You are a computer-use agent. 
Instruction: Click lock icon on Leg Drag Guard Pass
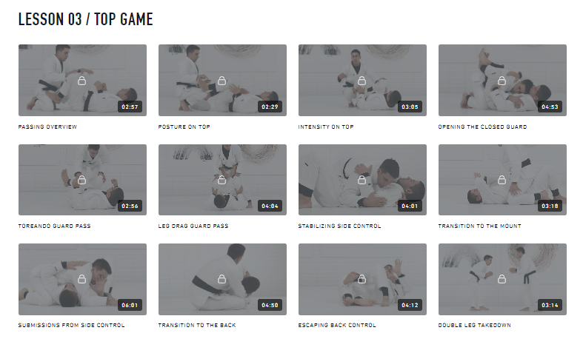click(x=222, y=181)
